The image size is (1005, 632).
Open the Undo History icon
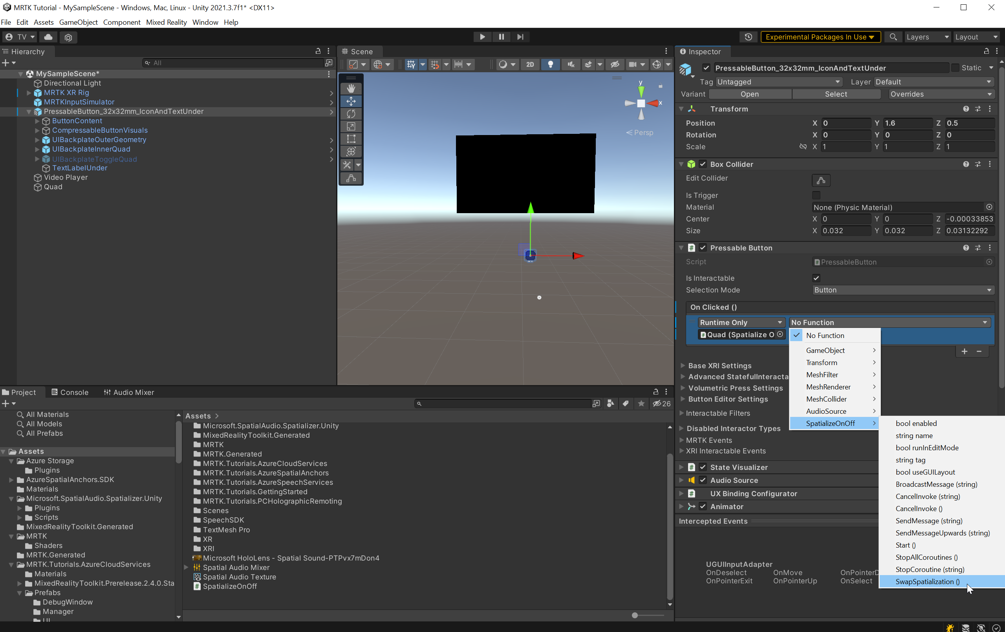coord(748,37)
